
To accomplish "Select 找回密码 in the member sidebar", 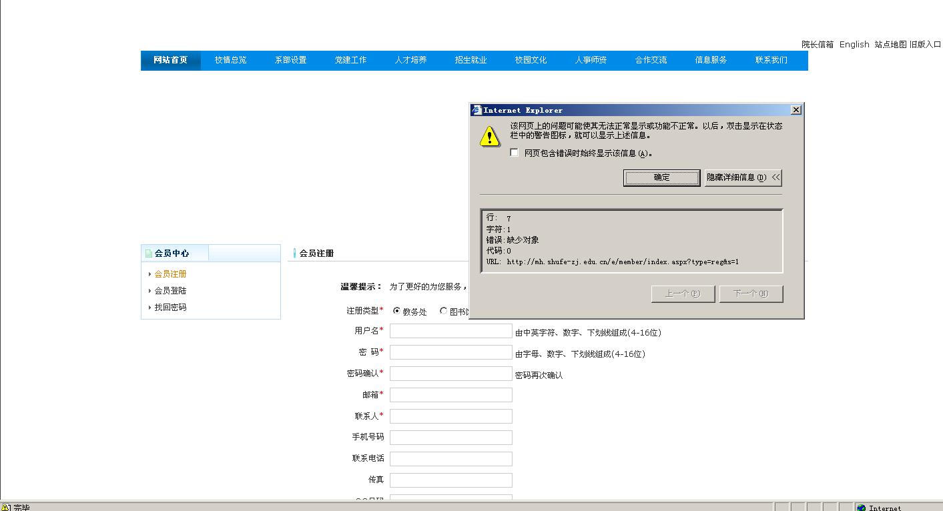I will pyautogui.click(x=170, y=308).
